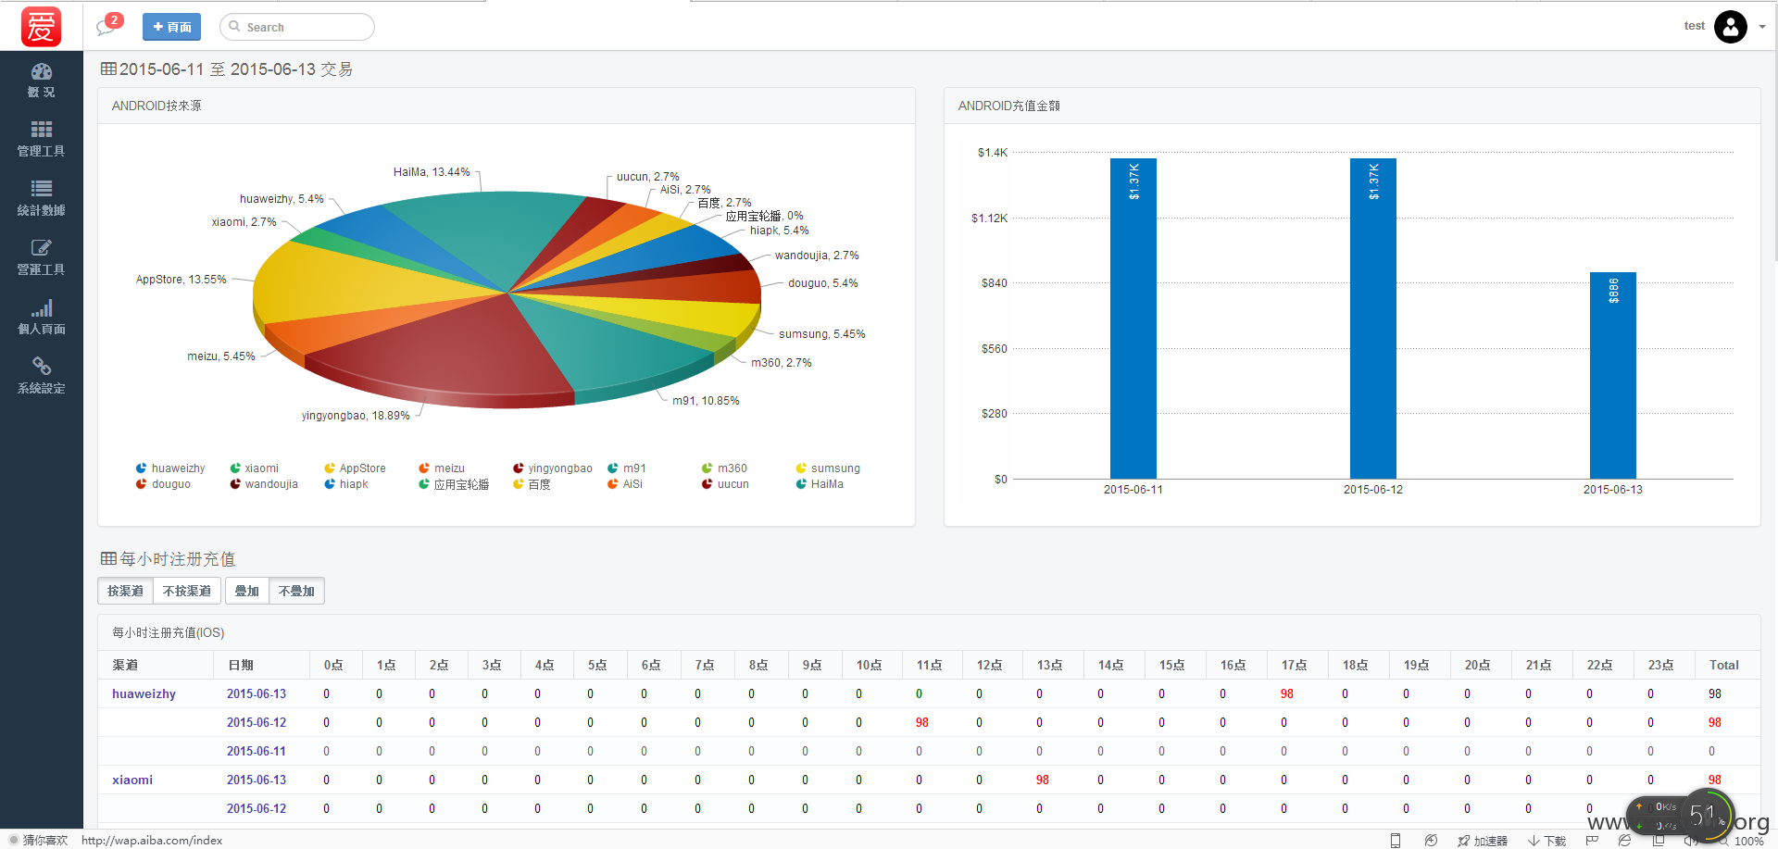
Task: Select the 不疊加 tab button
Action: [x=296, y=591]
